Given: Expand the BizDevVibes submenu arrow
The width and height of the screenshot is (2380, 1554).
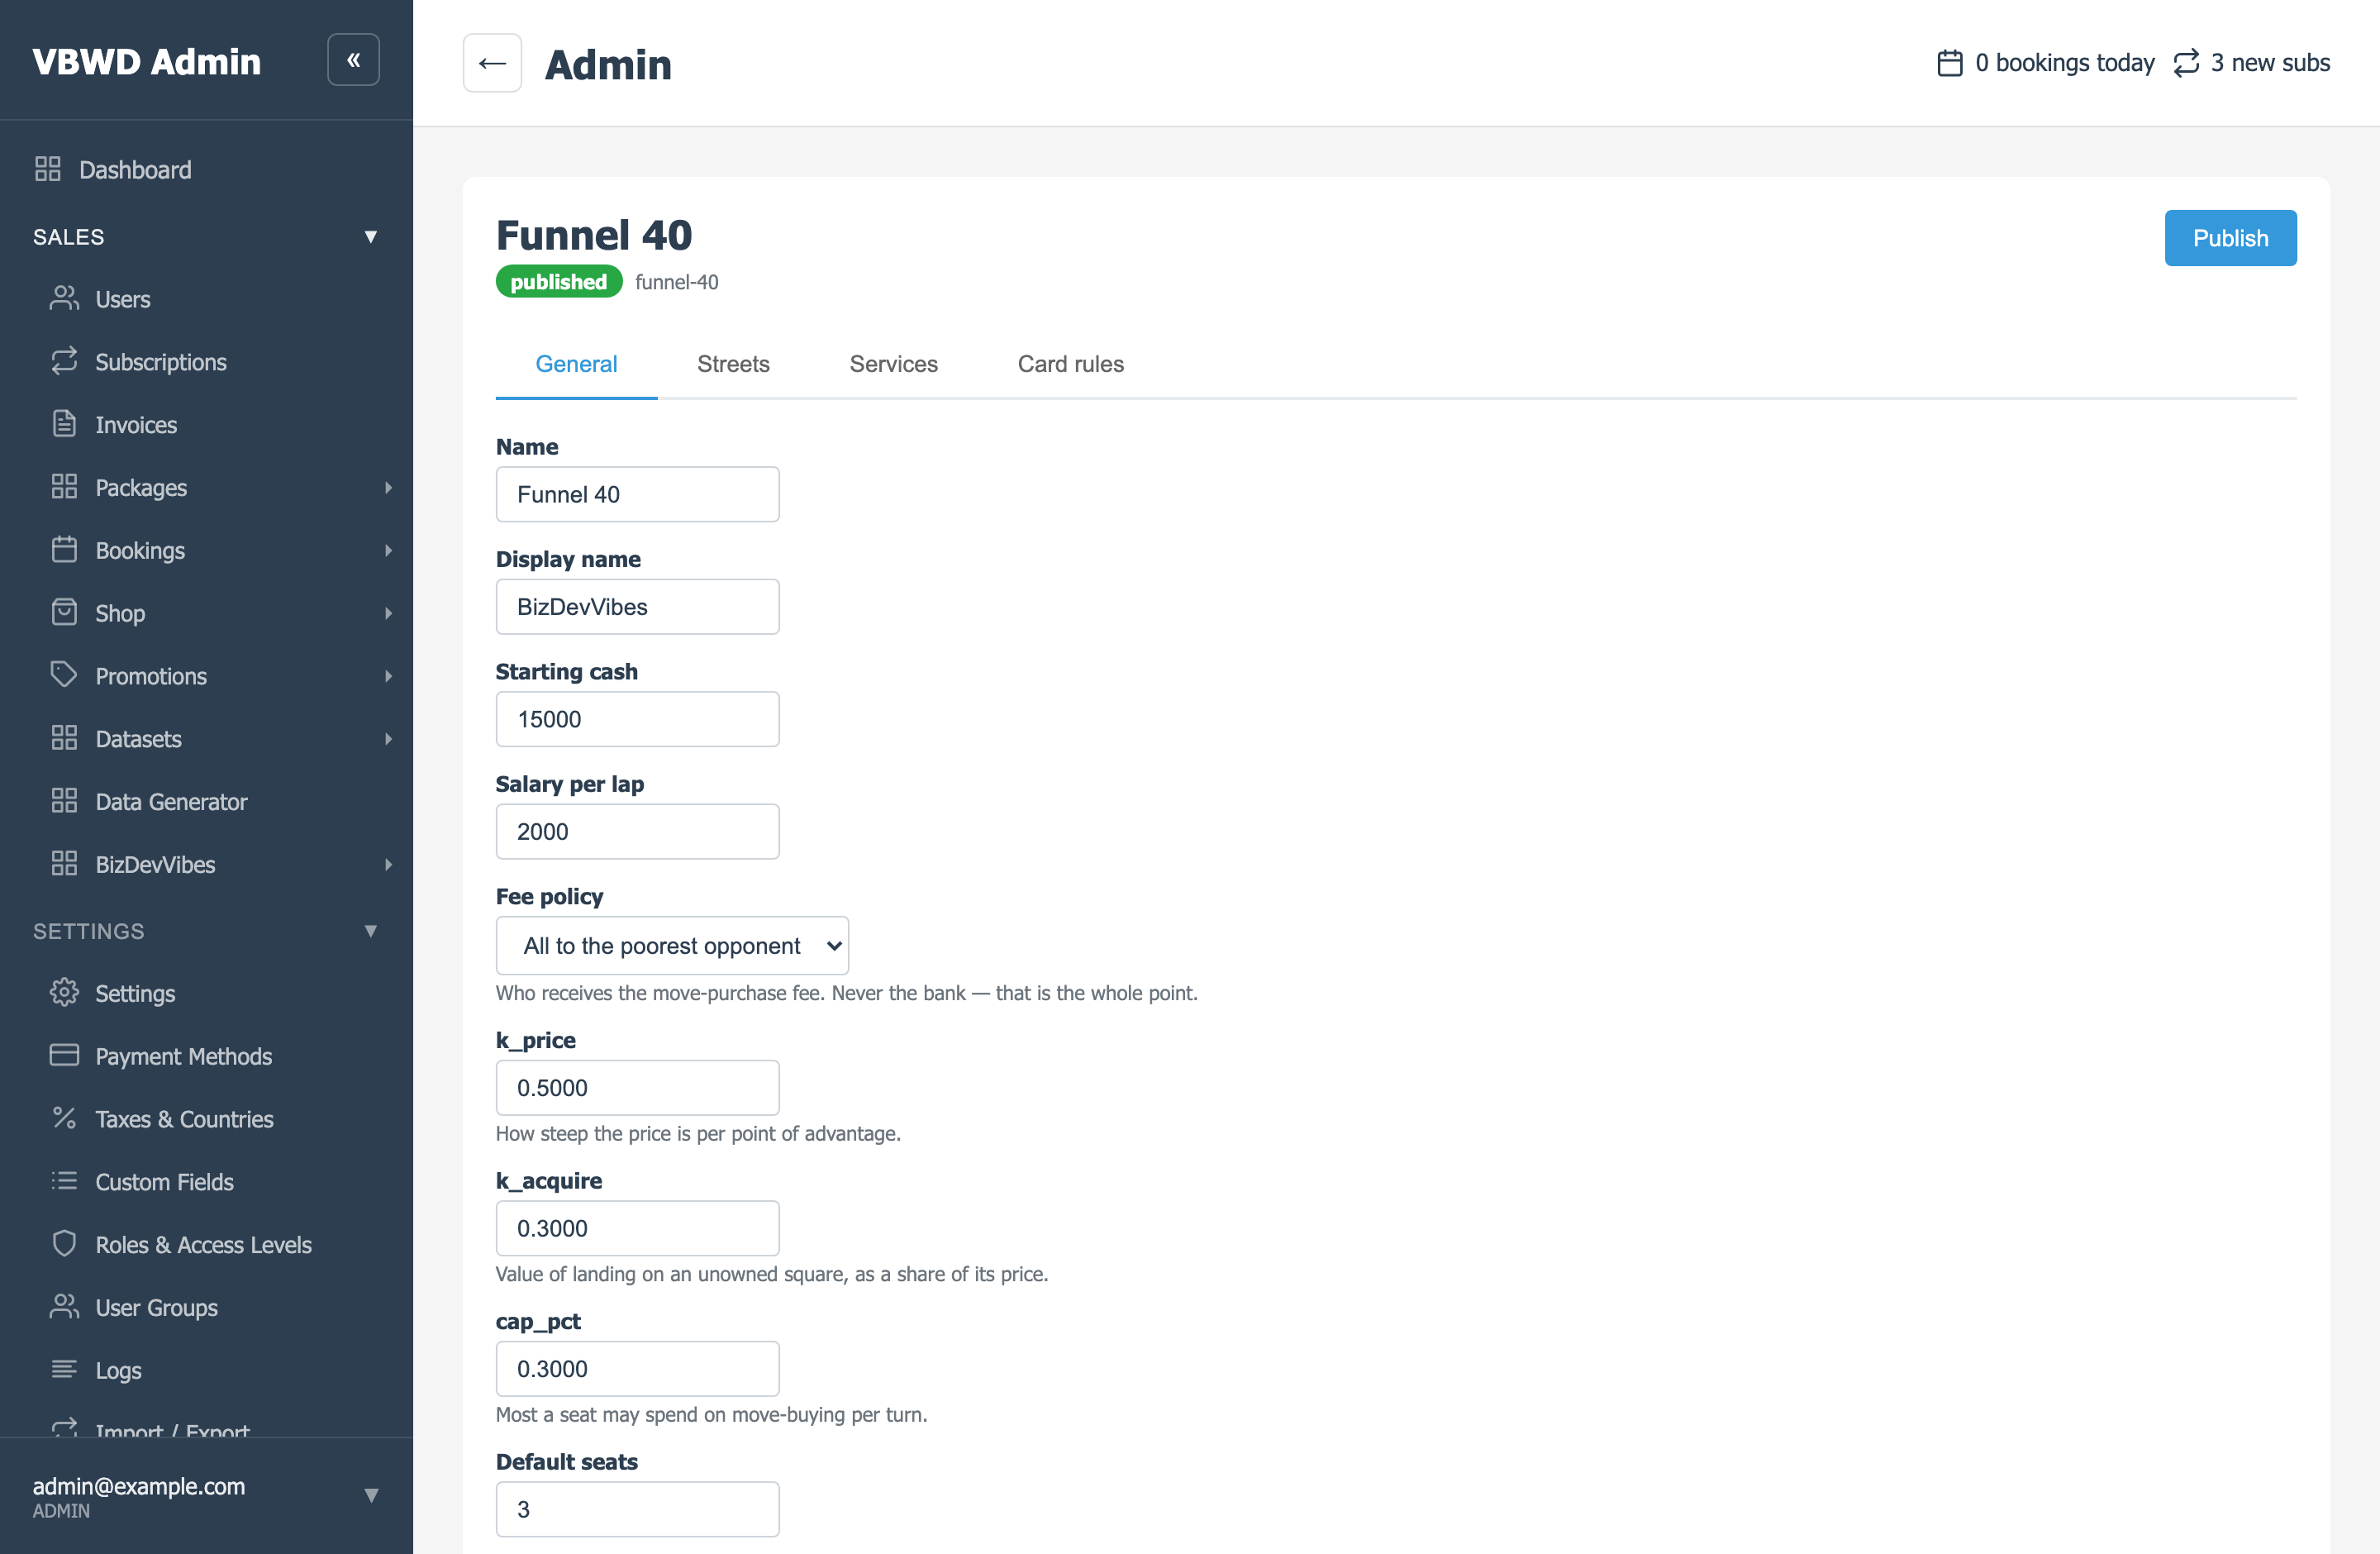Looking at the screenshot, I should pos(388,864).
